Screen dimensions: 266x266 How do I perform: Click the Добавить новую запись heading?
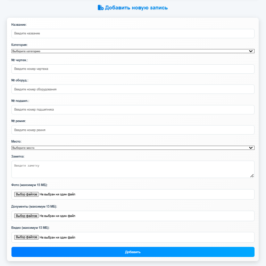click(136, 8)
